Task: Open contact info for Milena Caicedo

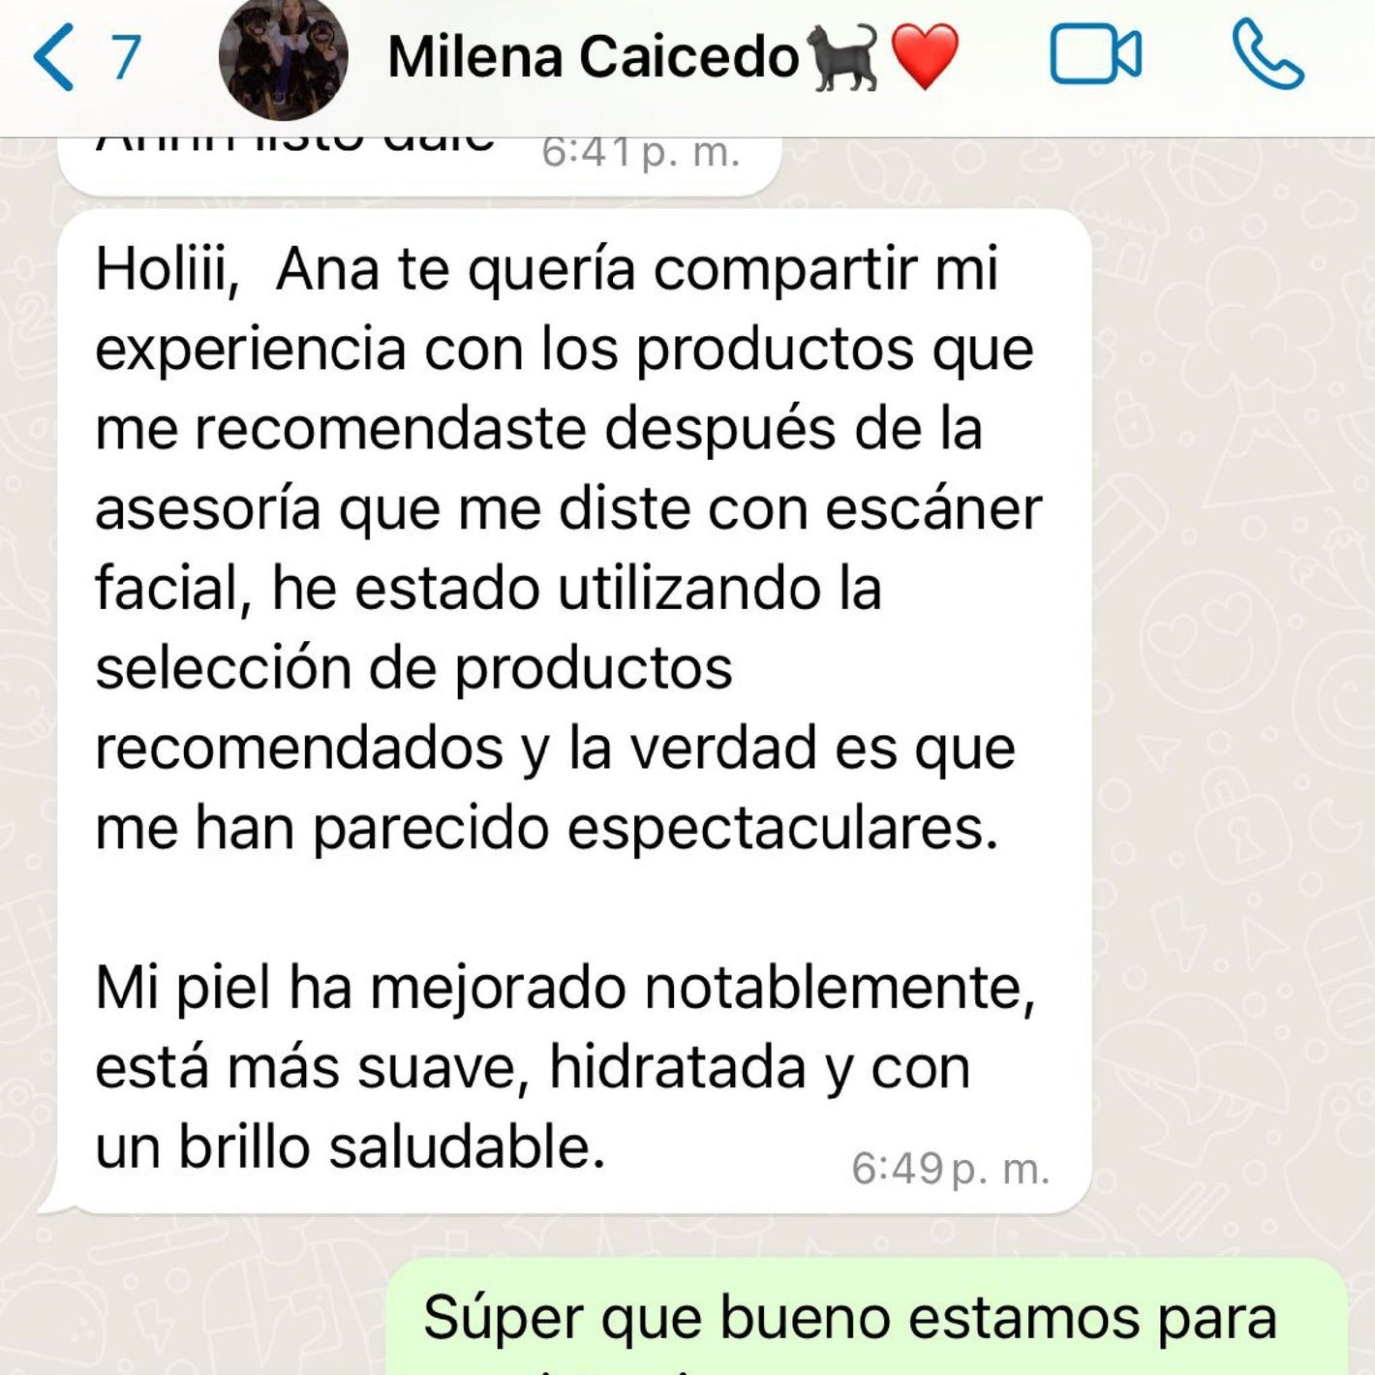Action: tap(594, 57)
